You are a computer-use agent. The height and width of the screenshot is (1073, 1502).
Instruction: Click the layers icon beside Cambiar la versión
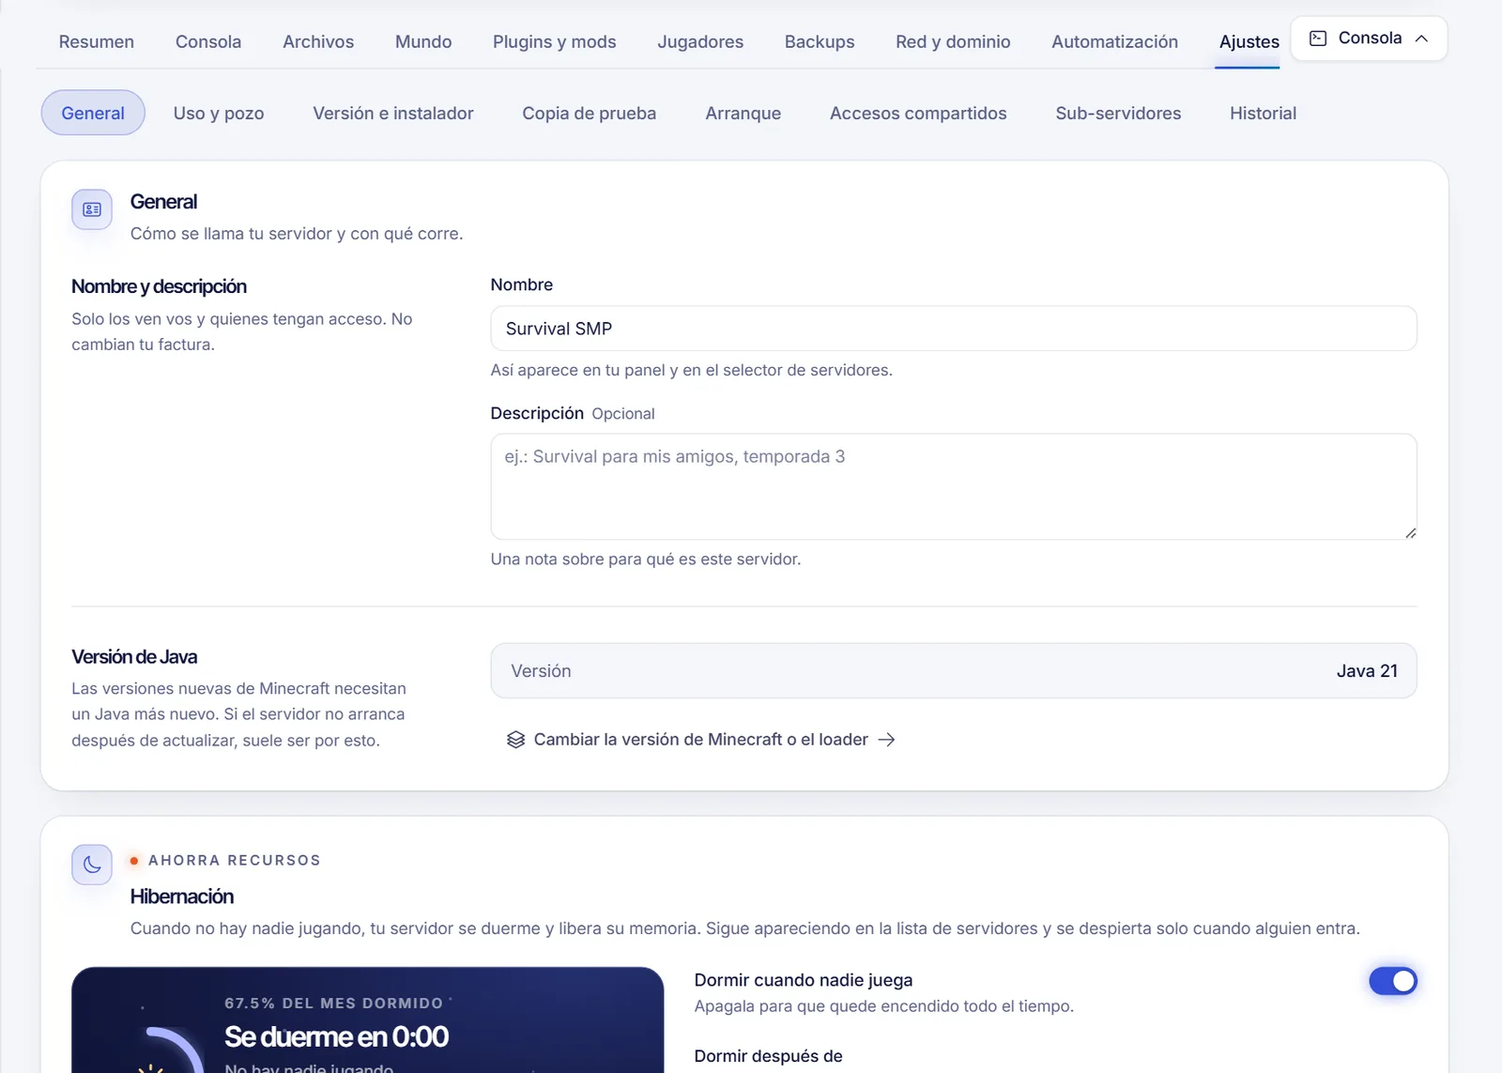(x=515, y=740)
